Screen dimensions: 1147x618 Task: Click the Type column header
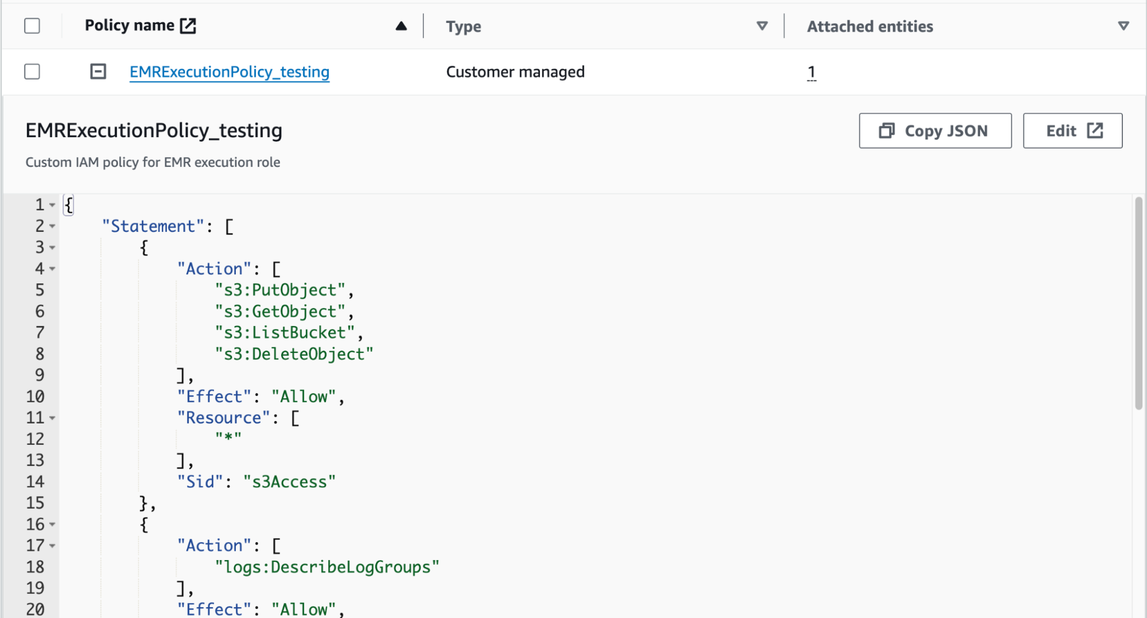point(464,26)
